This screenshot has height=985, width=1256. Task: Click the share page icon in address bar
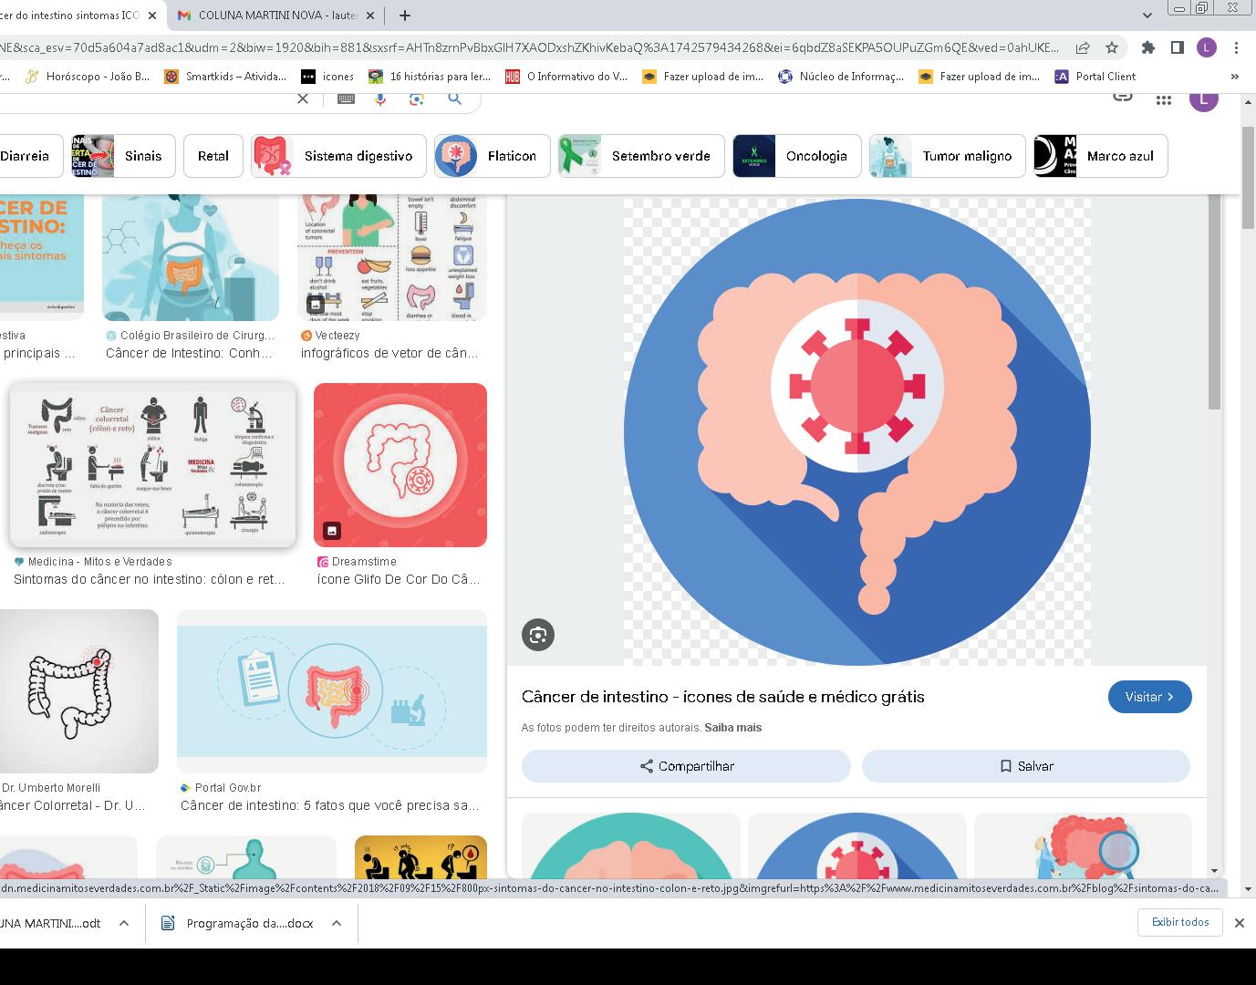(1083, 47)
